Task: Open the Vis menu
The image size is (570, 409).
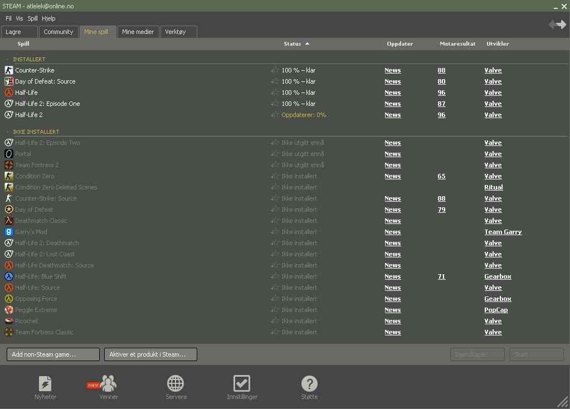Action: (20, 18)
